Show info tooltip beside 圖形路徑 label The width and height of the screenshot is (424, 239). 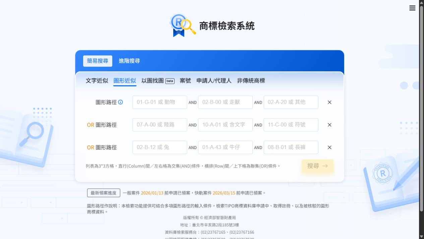(x=121, y=102)
